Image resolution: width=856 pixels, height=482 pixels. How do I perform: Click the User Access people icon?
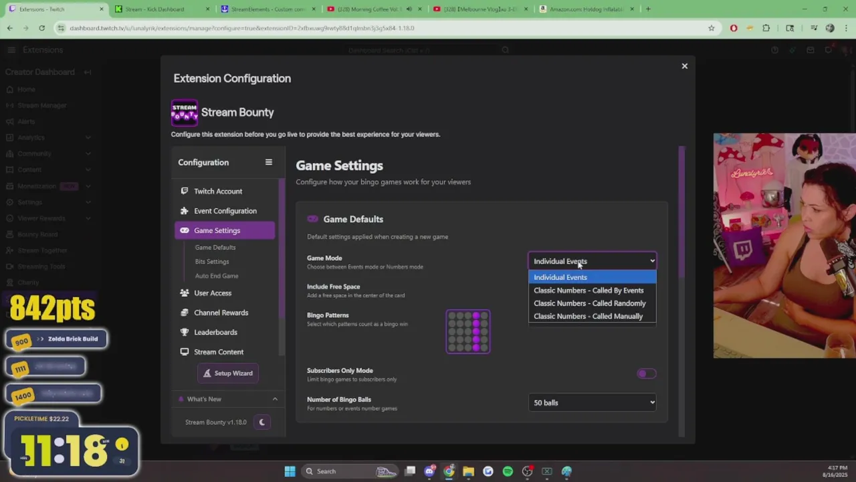pyautogui.click(x=185, y=293)
